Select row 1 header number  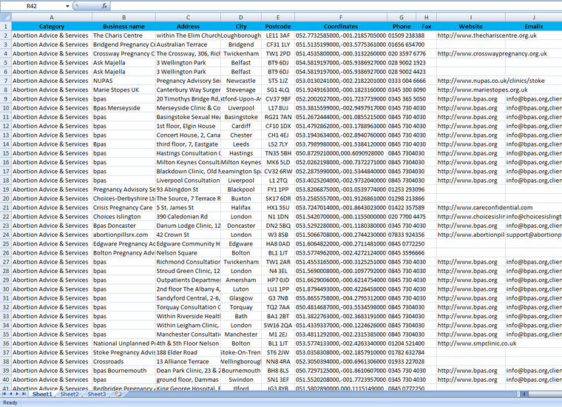click(6, 26)
